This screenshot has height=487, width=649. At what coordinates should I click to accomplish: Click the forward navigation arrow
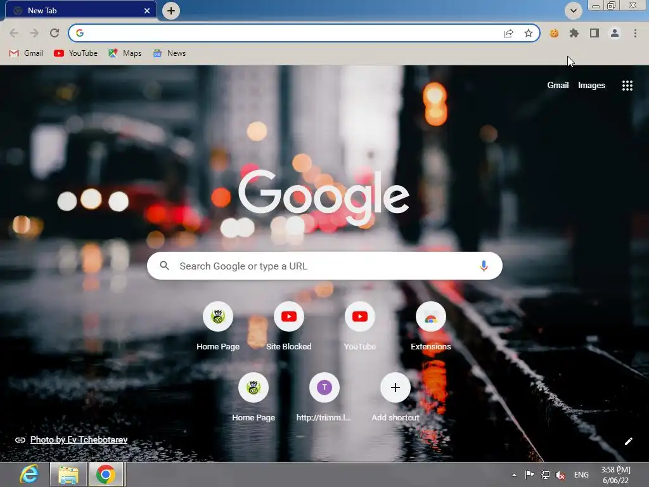(x=34, y=33)
